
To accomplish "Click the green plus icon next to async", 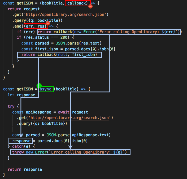I will coord(39,86).
